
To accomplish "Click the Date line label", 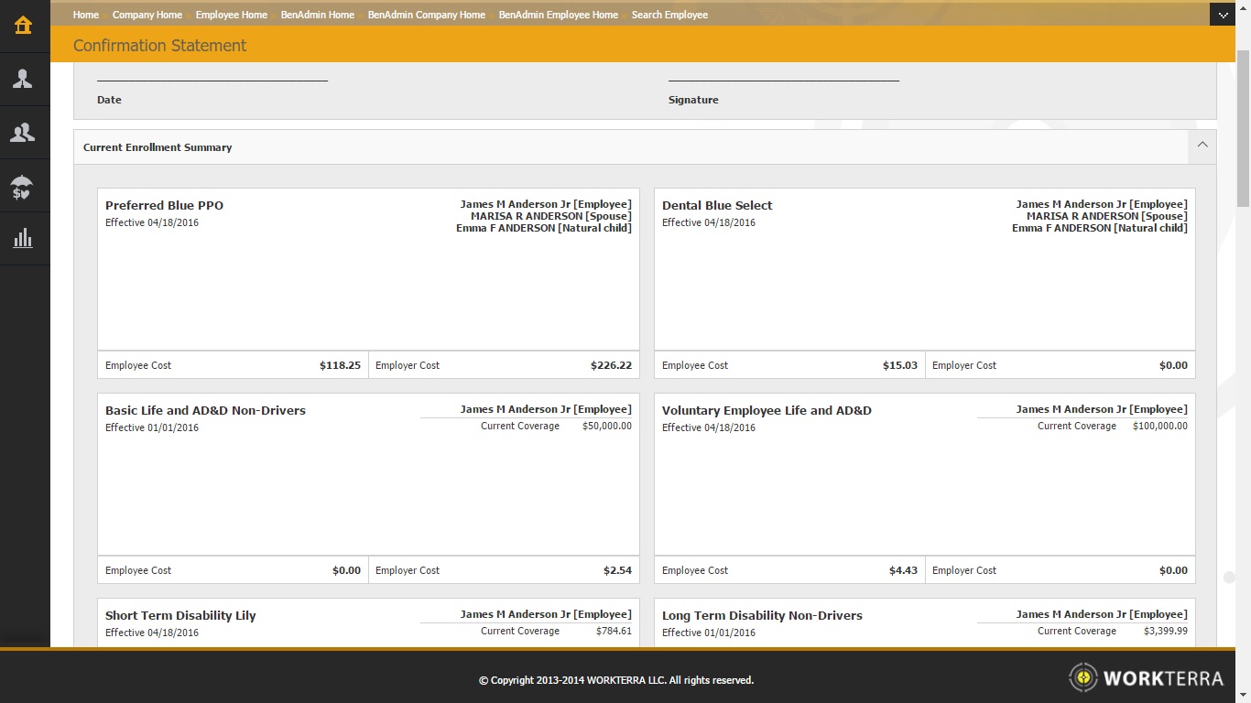I will pyautogui.click(x=109, y=101).
